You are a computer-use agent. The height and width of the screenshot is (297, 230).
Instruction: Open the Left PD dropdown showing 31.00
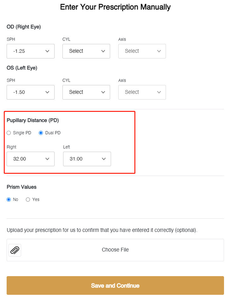[87, 159]
